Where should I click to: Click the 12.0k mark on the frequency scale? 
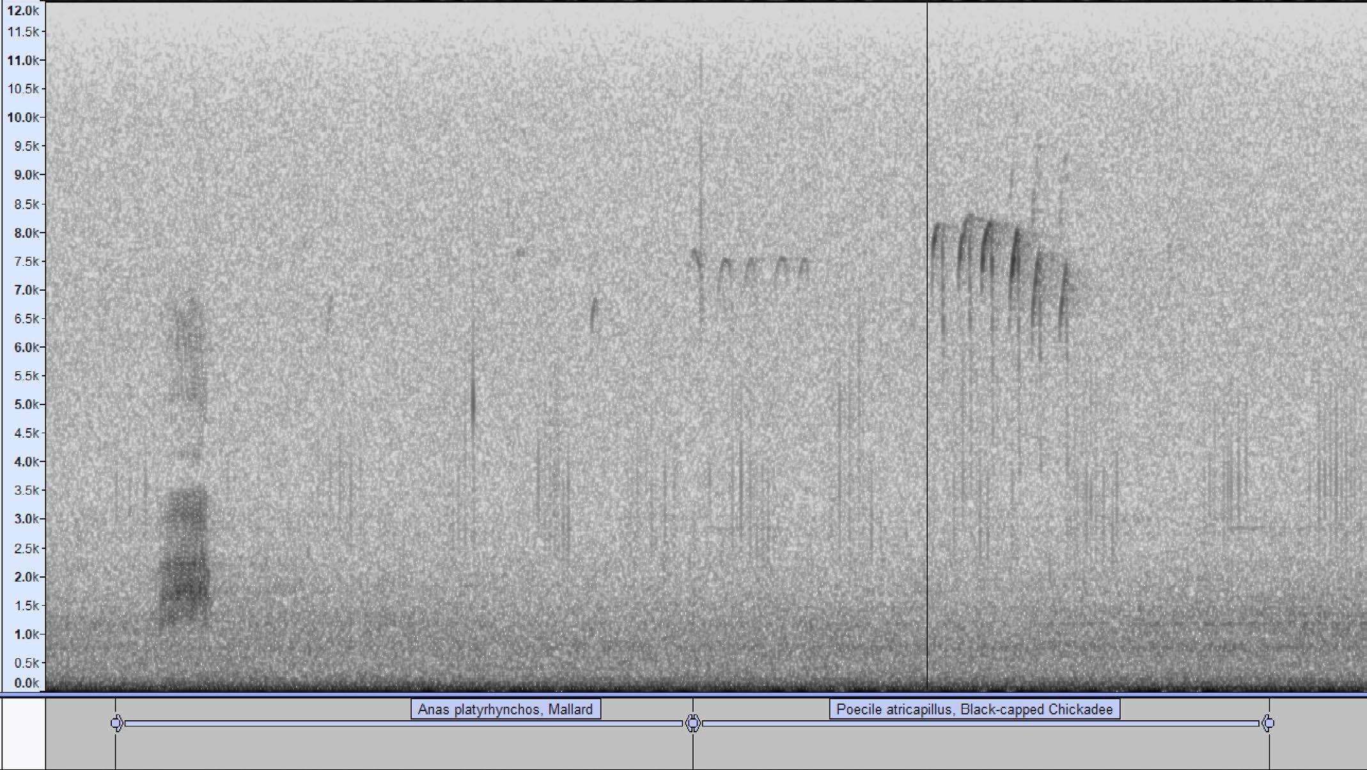point(23,10)
